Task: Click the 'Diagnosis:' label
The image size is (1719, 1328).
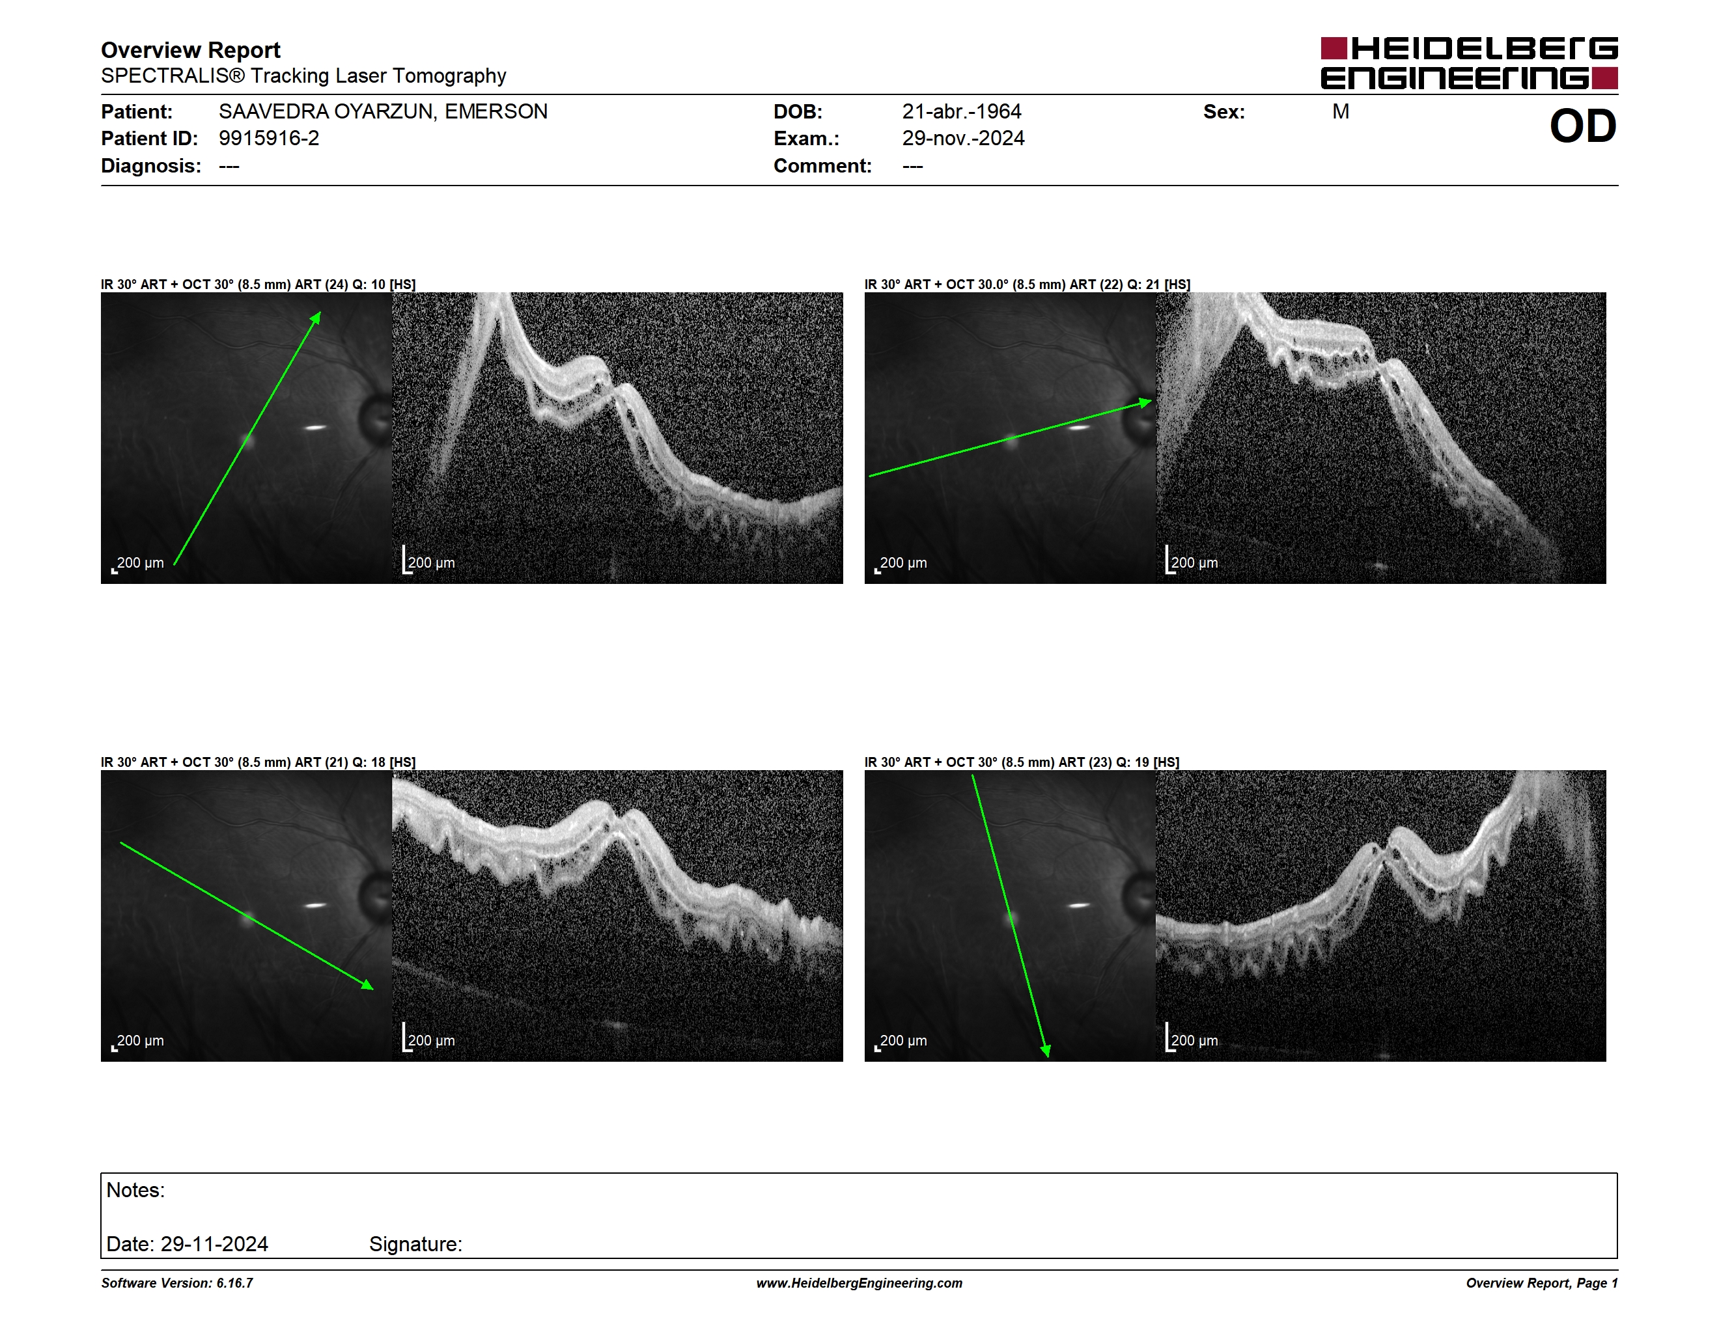Action: (x=151, y=166)
